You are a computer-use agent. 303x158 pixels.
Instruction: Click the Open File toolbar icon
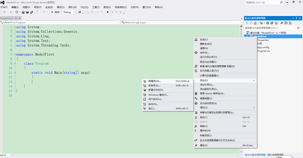click(23, 12)
